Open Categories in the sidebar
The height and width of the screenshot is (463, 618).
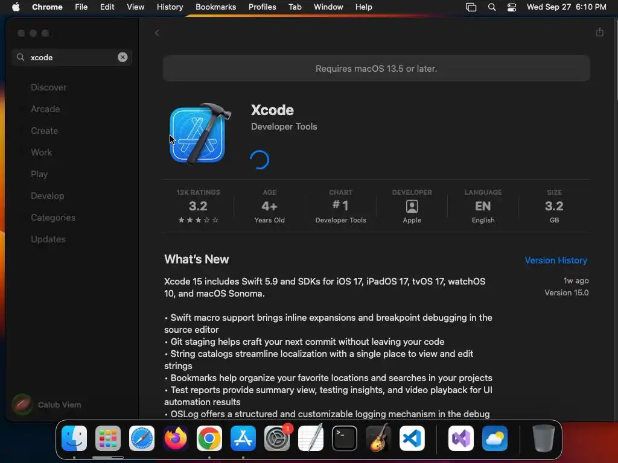(x=53, y=217)
